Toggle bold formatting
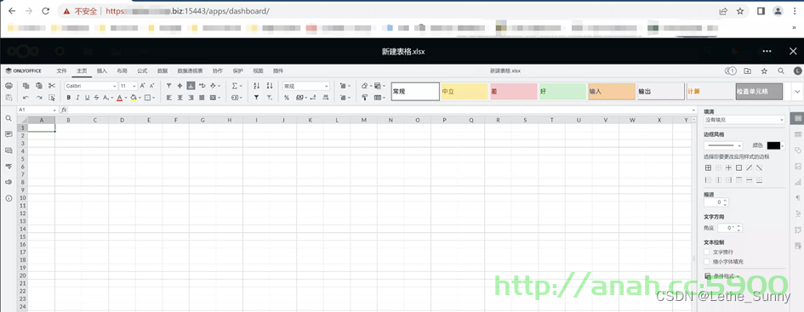804x312 pixels. coord(69,97)
